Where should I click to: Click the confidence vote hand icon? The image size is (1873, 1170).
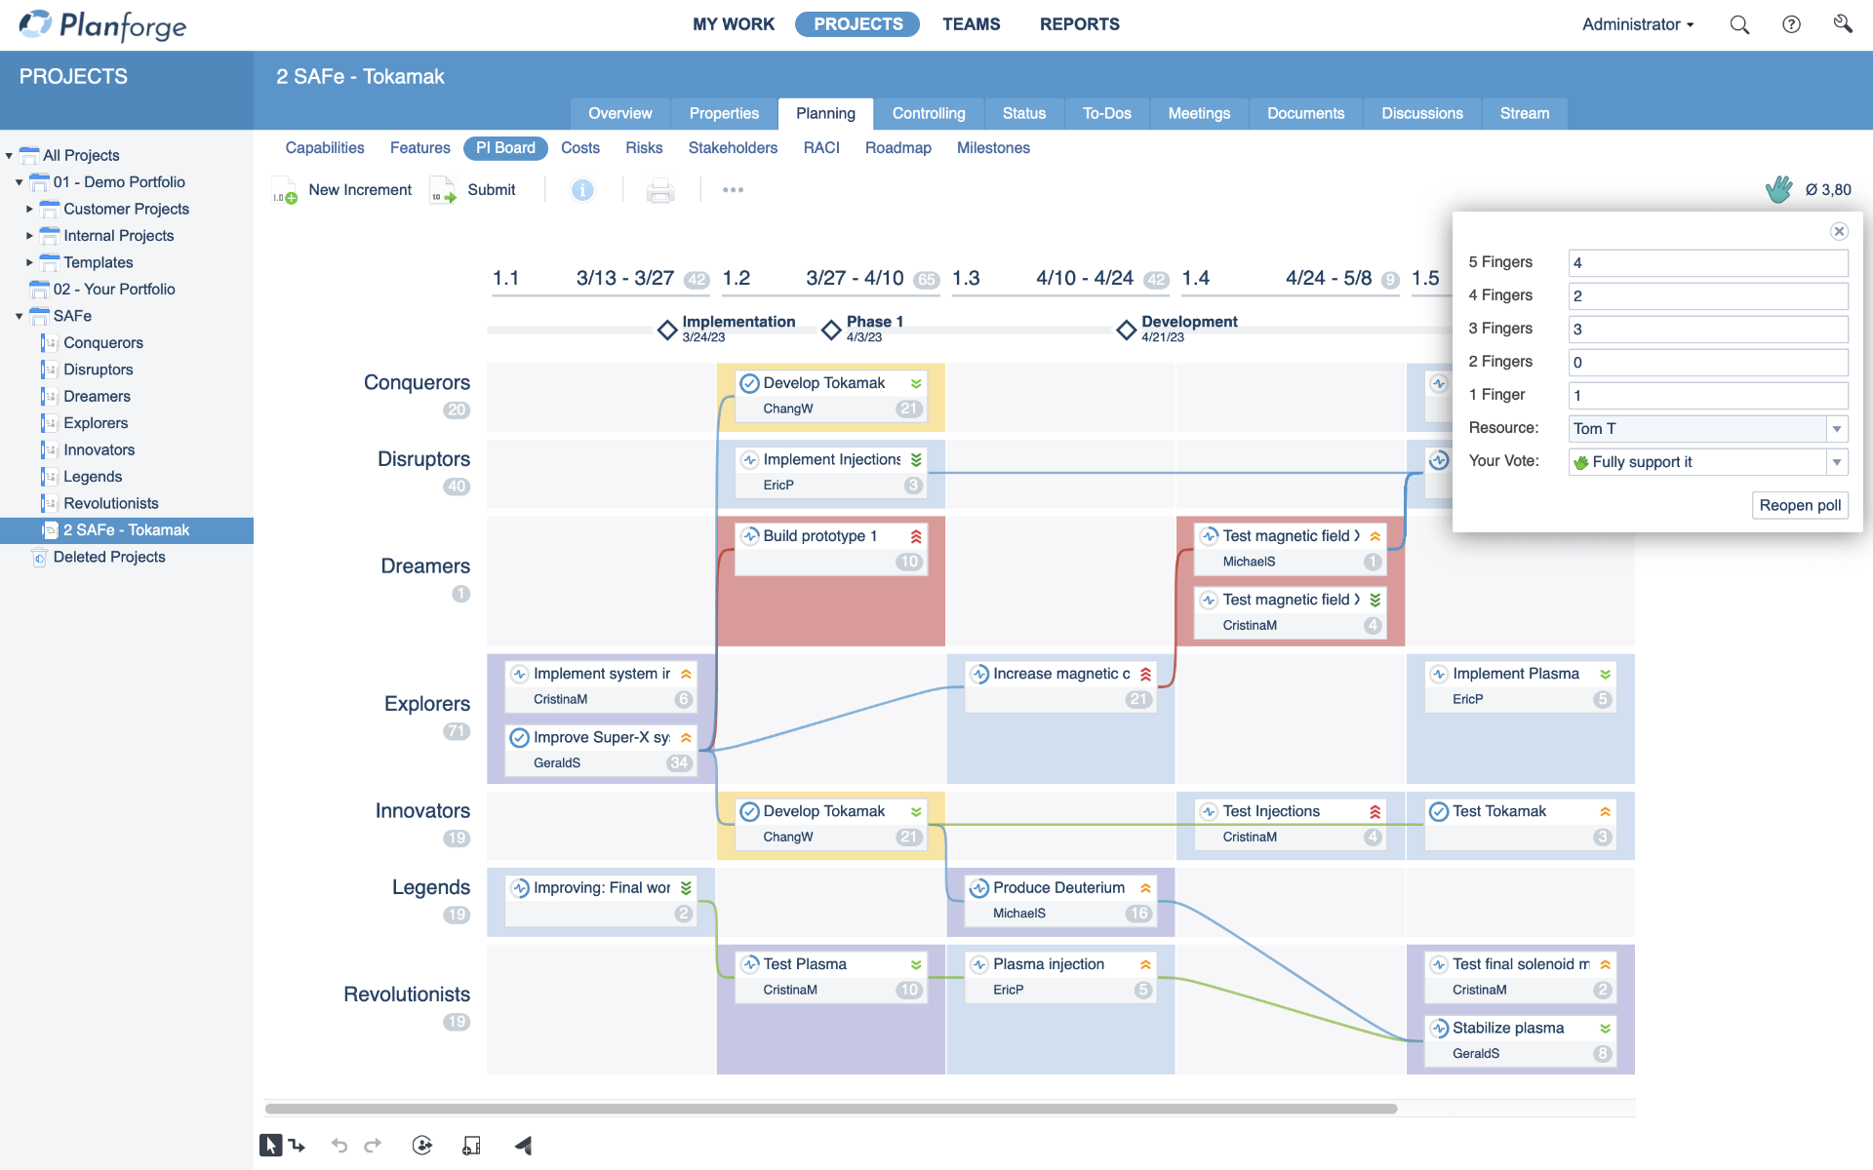click(x=1778, y=189)
